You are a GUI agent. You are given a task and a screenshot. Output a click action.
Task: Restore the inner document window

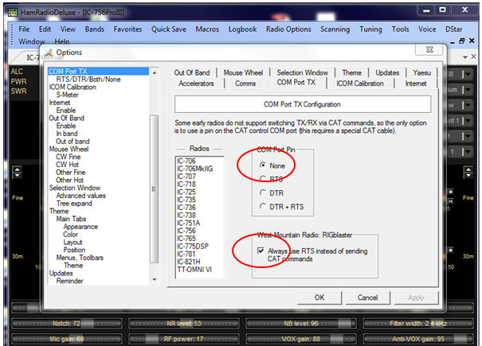(462, 41)
